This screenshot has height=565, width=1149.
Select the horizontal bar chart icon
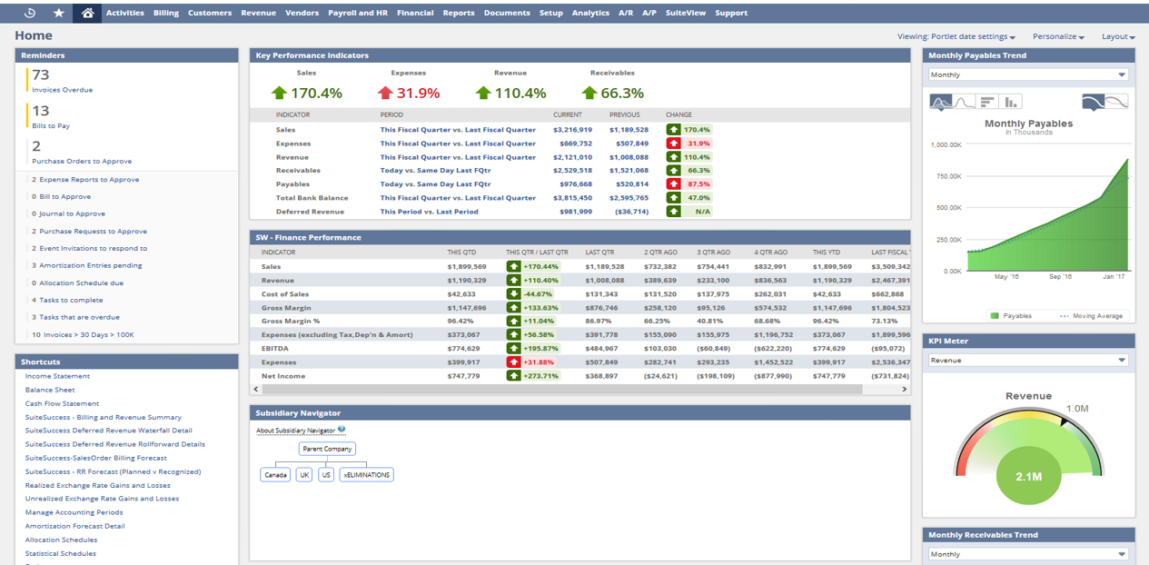tap(987, 102)
